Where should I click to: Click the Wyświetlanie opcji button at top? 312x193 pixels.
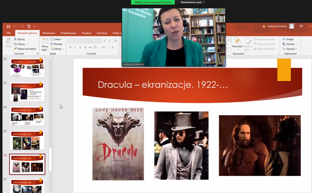(192, 2)
